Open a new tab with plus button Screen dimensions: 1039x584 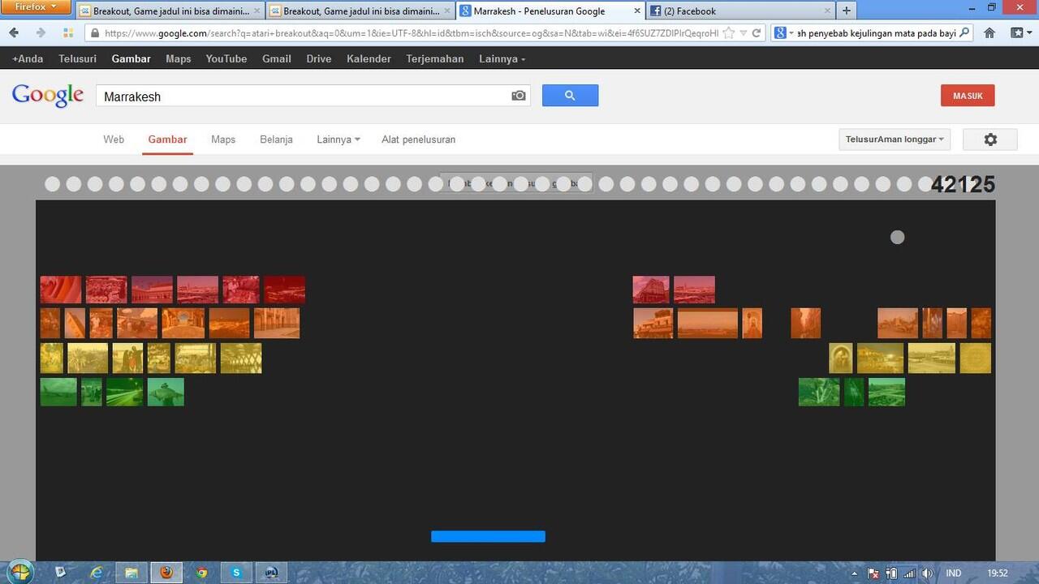coord(847,11)
